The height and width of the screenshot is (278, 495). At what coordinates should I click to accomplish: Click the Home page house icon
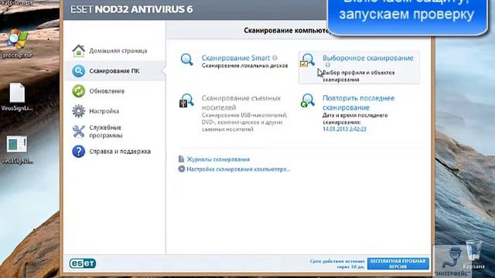pos(78,50)
